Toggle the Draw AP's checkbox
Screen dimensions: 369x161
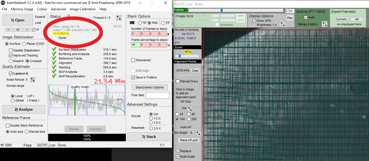point(254,21)
